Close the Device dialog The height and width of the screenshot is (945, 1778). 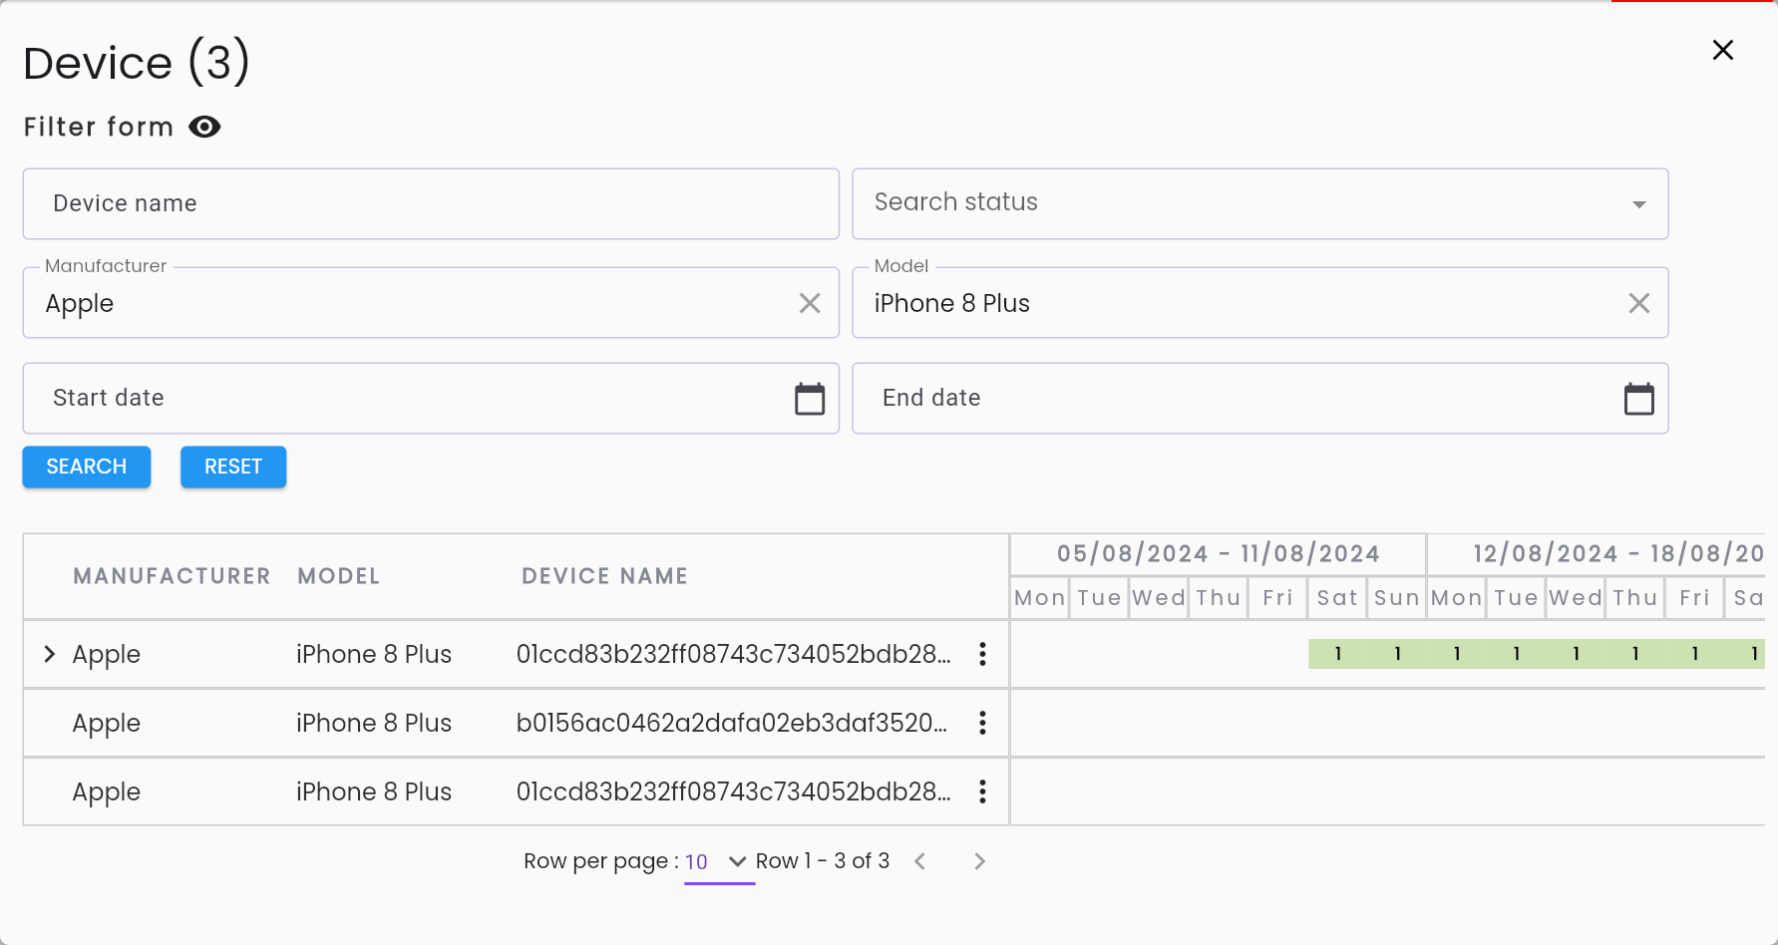point(1722,50)
